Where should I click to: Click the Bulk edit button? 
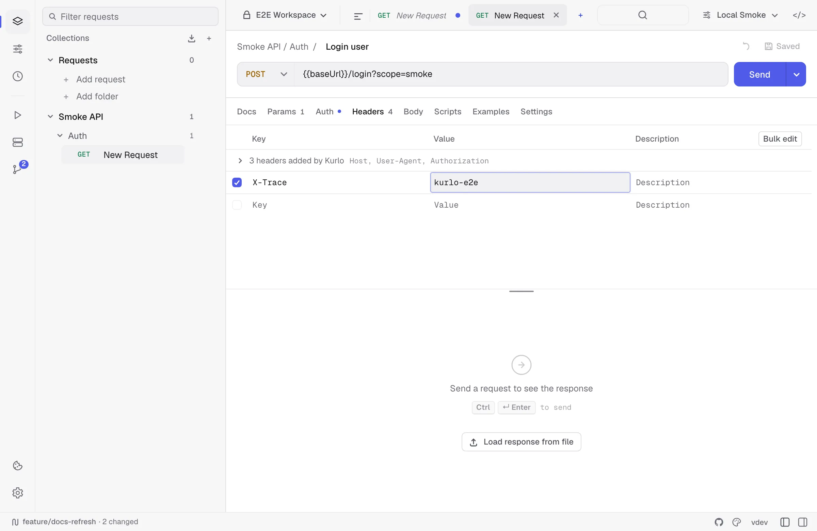pyautogui.click(x=780, y=139)
